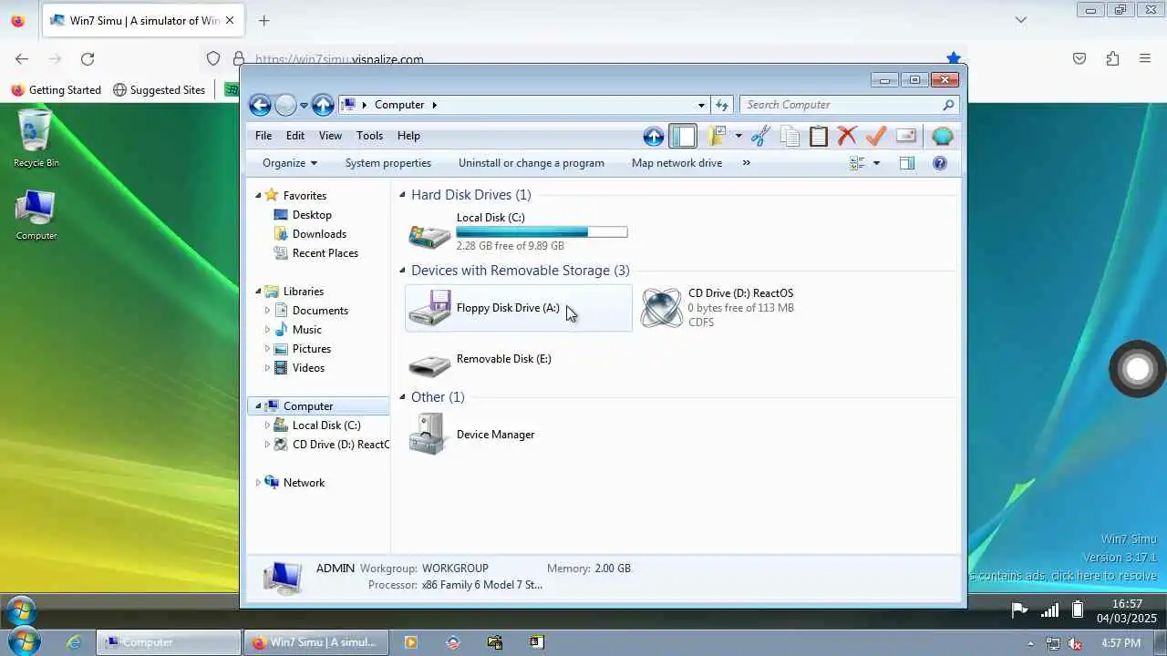Open the Firefox hamburger menu
The height and width of the screenshot is (656, 1167).
click(x=1145, y=58)
